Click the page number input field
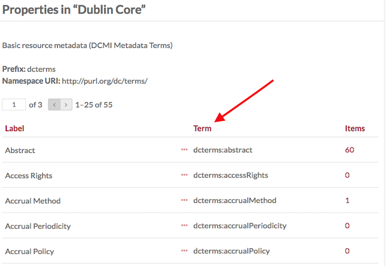 [x=14, y=104]
